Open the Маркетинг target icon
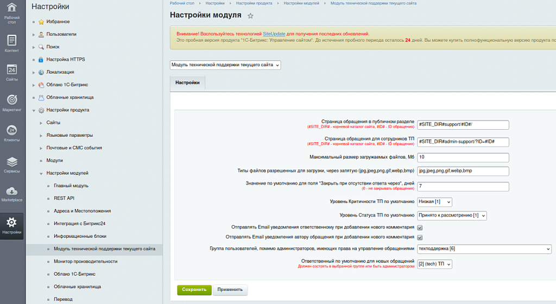Viewport: 556px width, 304px height. tap(12, 102)
